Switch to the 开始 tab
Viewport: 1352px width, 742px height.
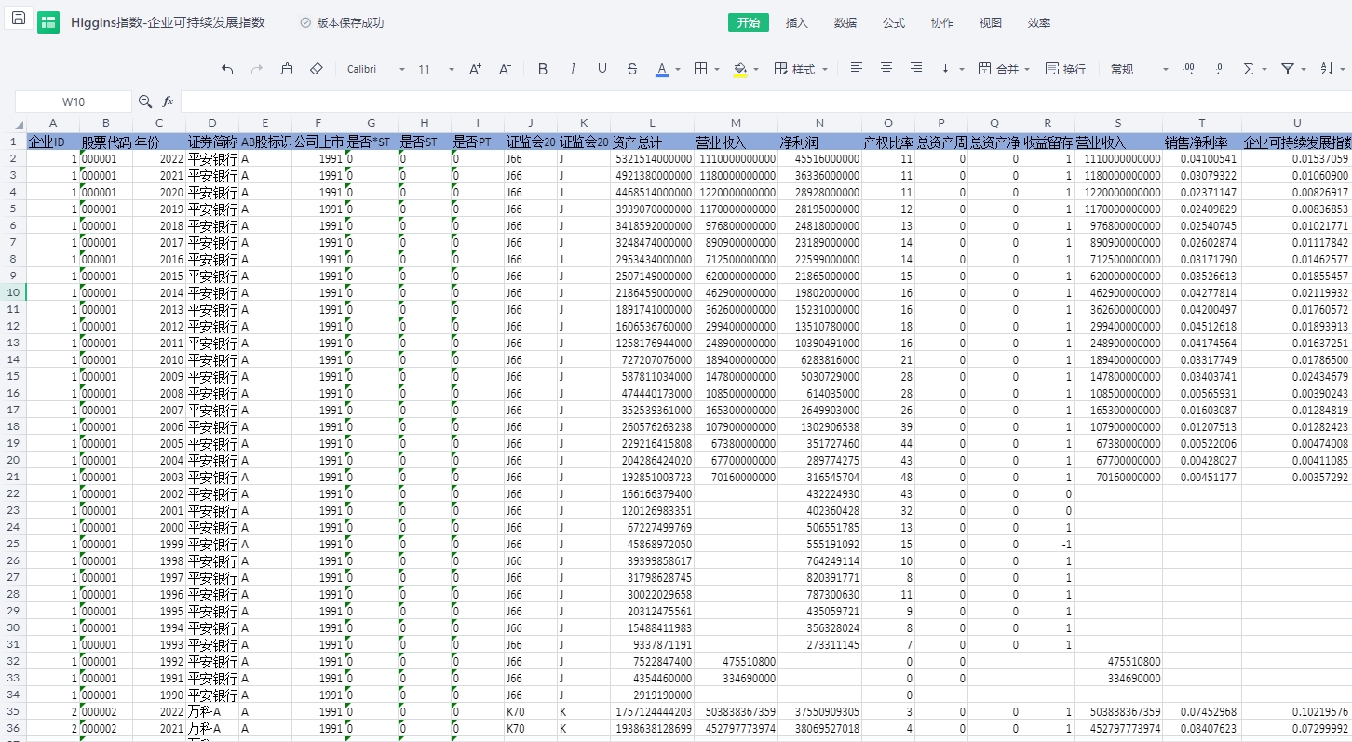(x=749, y=23)
